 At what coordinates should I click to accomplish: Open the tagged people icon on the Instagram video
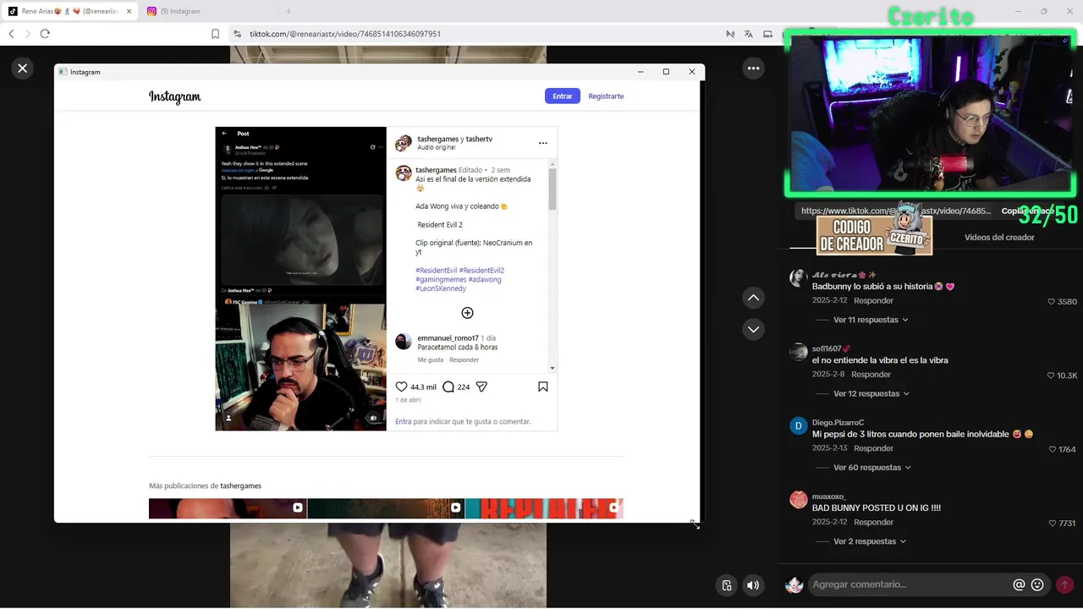pyautogui.click(x=228, y=418)
